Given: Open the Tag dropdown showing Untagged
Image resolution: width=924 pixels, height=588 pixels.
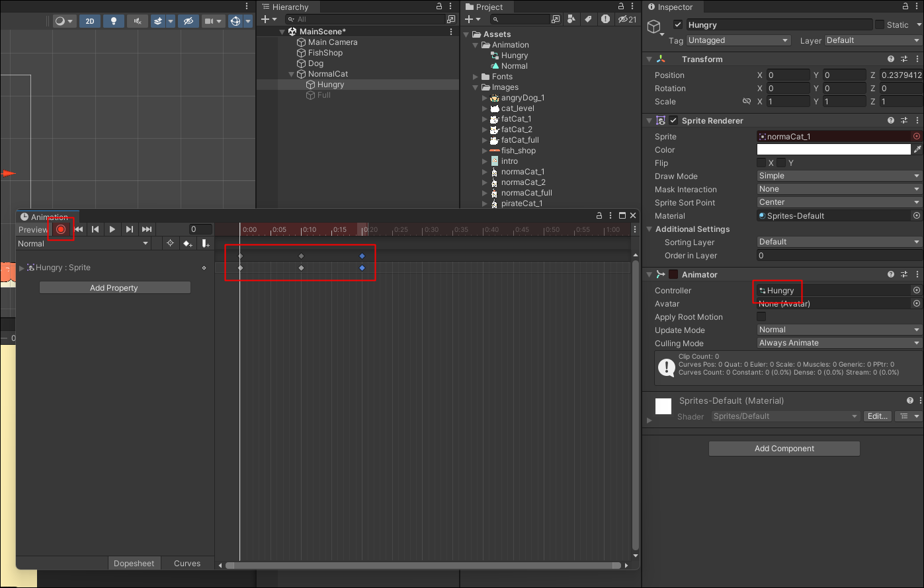Looking at the screenshot, I should pyautogui.click(x=739, y=40).
